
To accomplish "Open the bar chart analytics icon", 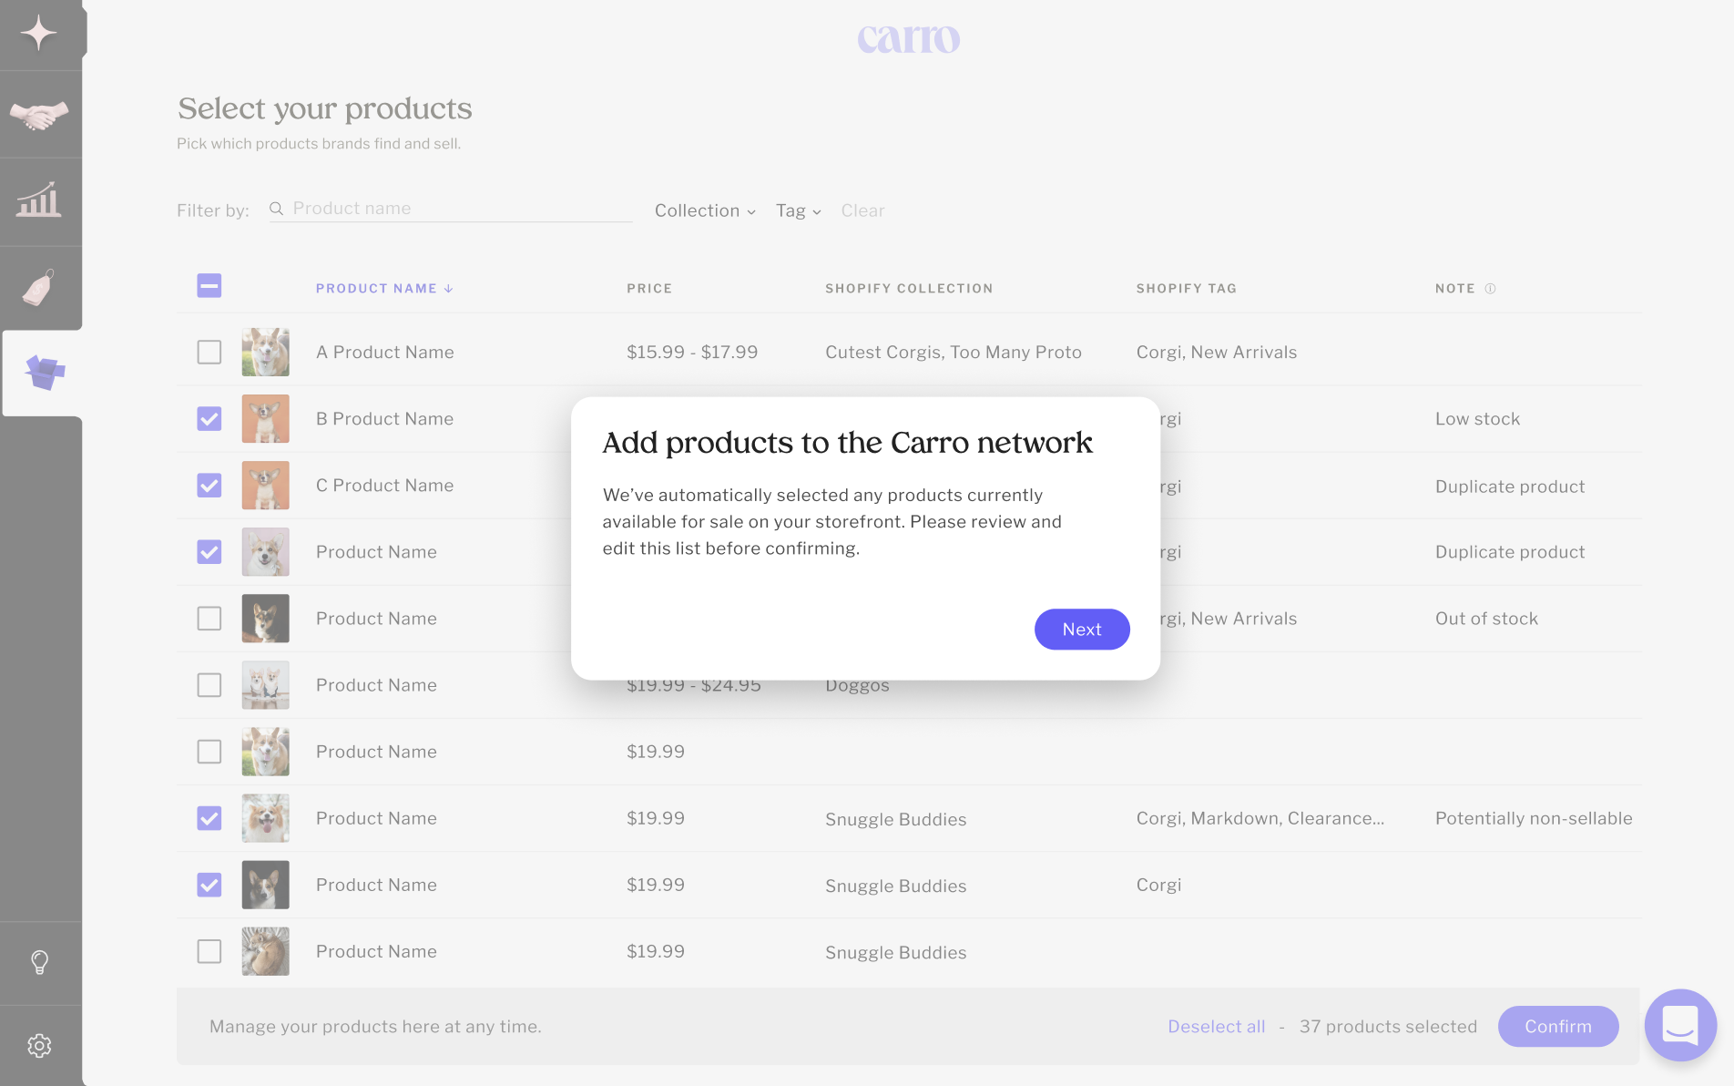I will pos(39,200).
